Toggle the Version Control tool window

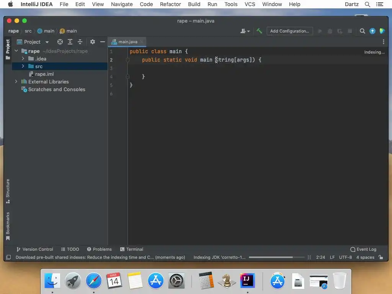35,249
